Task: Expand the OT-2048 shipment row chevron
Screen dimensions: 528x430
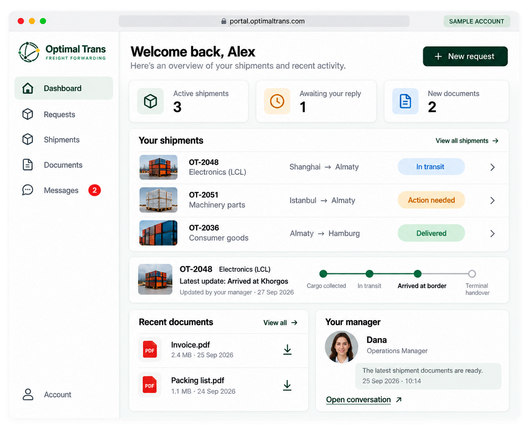Action: coord(492,167)
